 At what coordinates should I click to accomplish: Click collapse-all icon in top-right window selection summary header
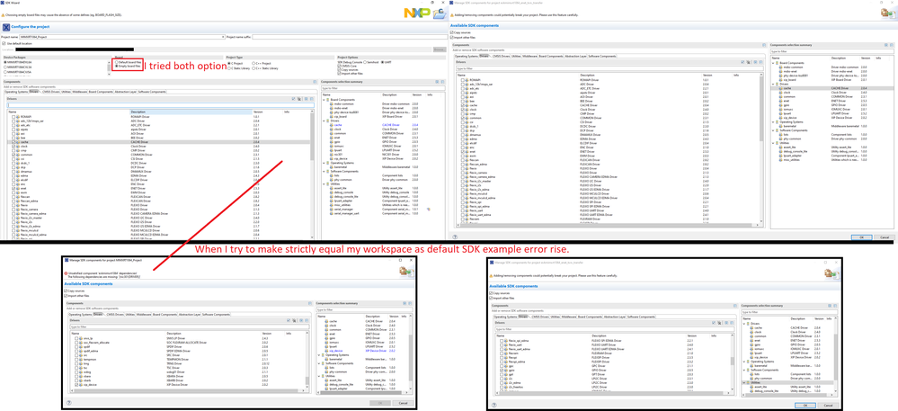point(892,45)
